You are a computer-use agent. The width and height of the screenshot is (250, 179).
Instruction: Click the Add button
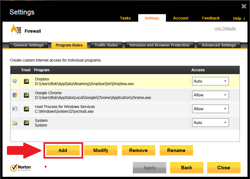tap(63, 150)
